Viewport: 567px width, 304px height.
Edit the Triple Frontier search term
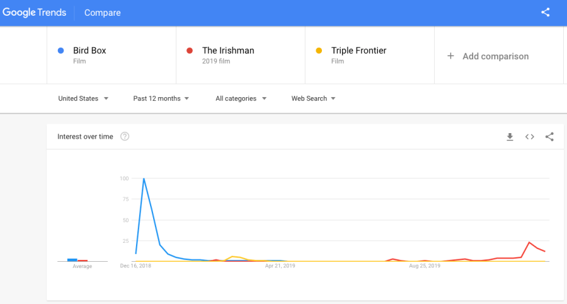point(358,50)
